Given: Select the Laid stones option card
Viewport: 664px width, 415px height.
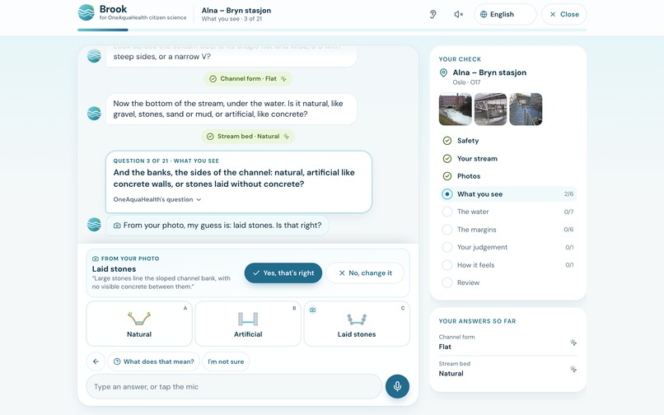Looking at the screenshot, I should [x=357, y=324].
